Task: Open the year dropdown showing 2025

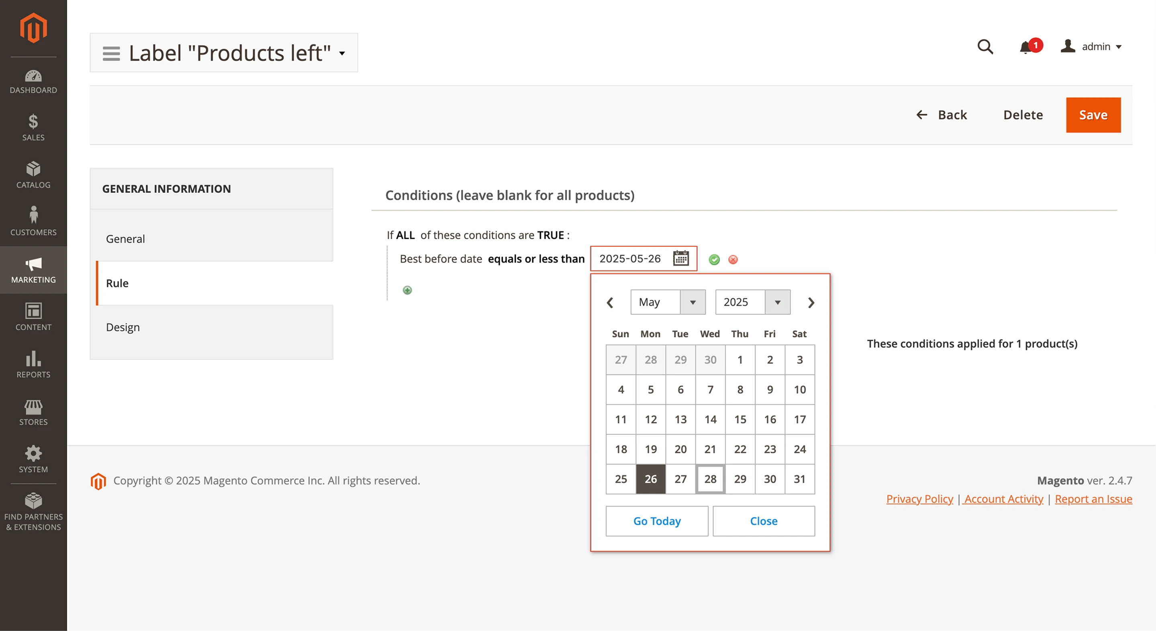Action: (752, 302)
